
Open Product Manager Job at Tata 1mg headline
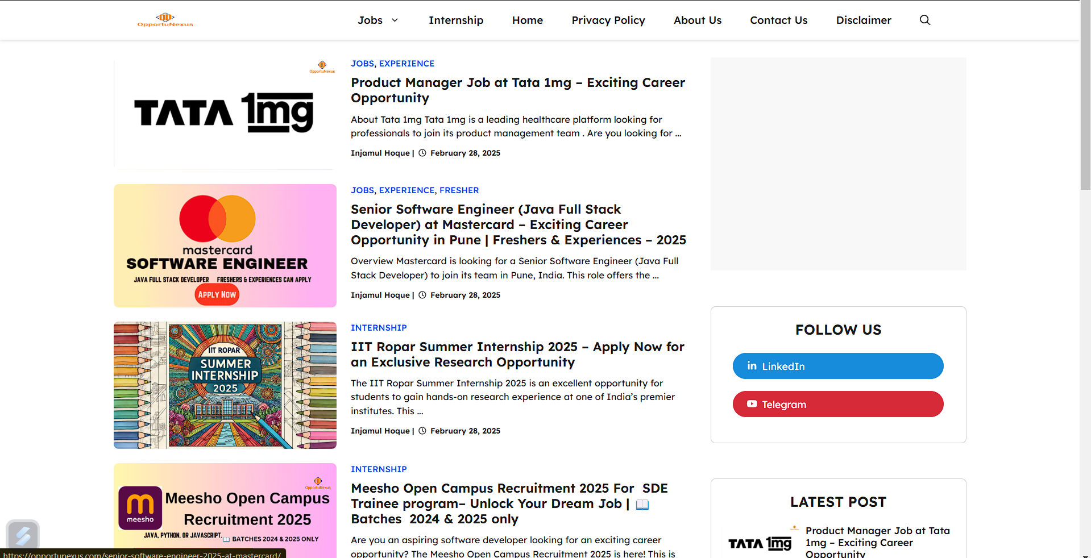[x=518, y=90]
